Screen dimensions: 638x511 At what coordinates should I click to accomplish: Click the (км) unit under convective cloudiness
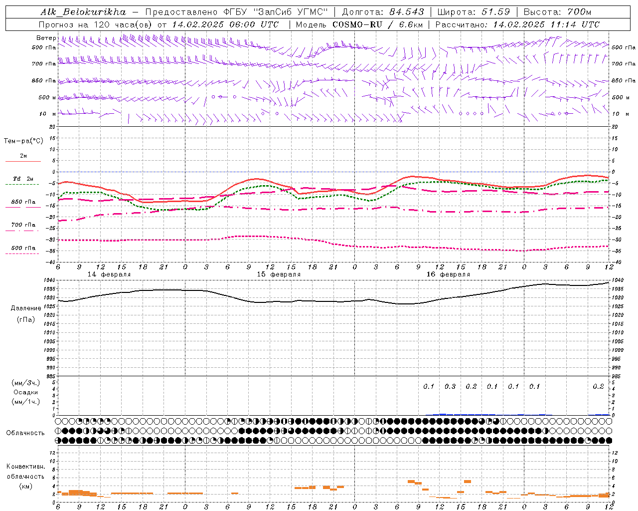click(25, 486)
